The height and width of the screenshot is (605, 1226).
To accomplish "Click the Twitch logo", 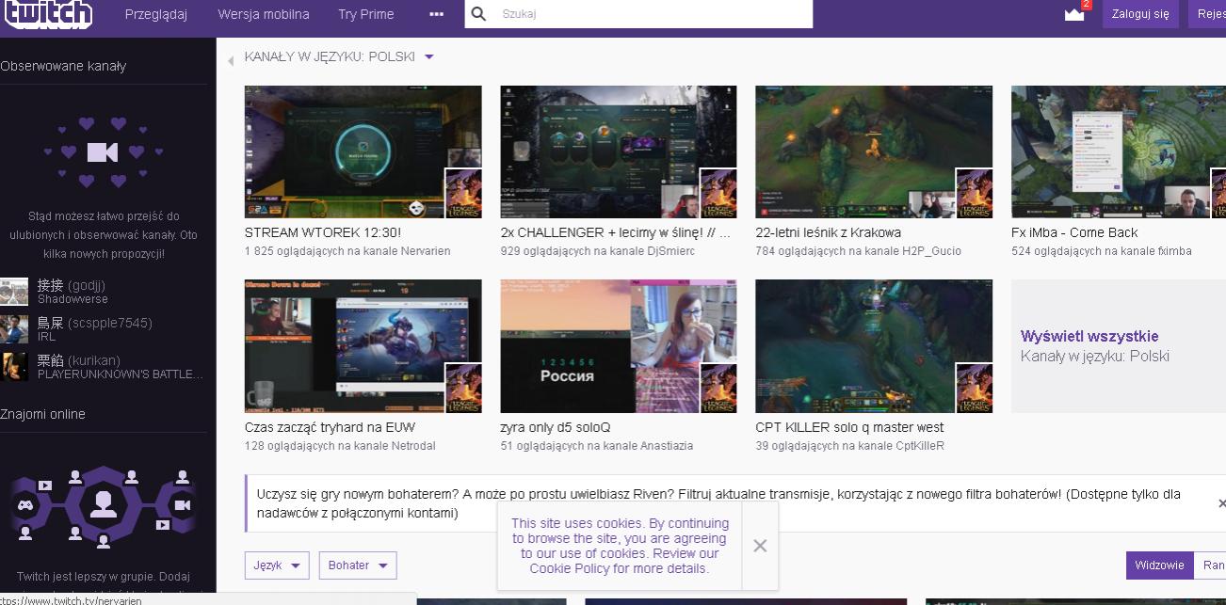I will (x=47, y=13).
